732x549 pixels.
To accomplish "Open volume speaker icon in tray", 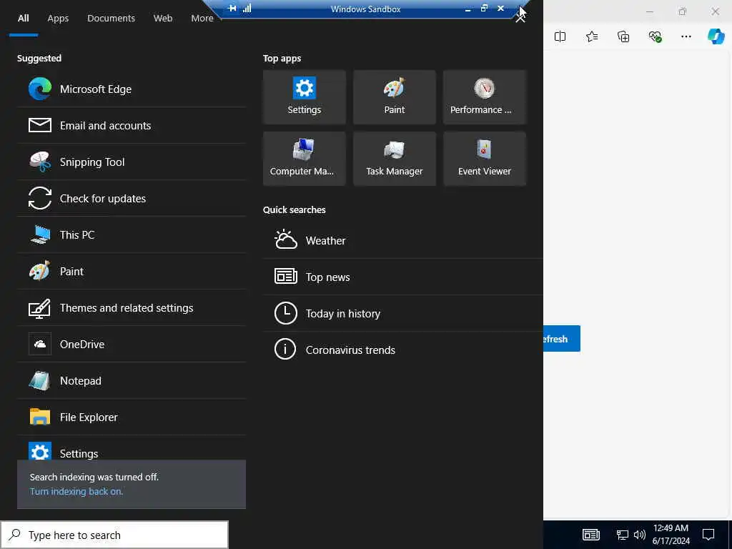I will (x=640, y=535).
